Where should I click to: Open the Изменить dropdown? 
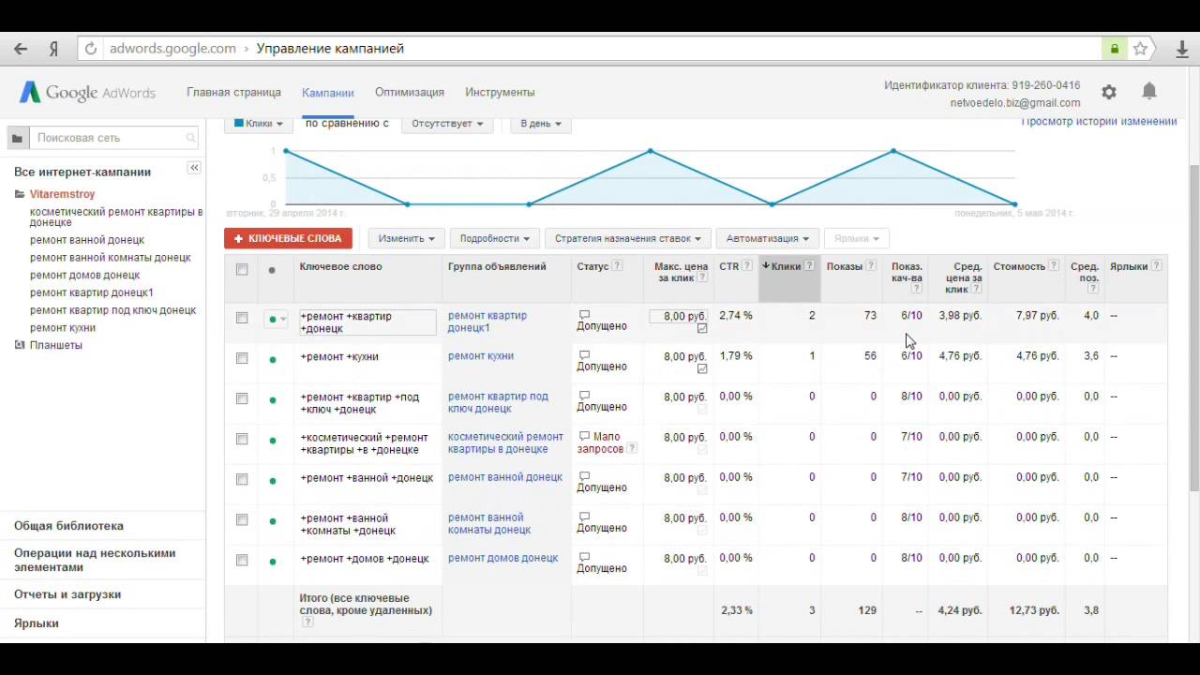point(406,238)
